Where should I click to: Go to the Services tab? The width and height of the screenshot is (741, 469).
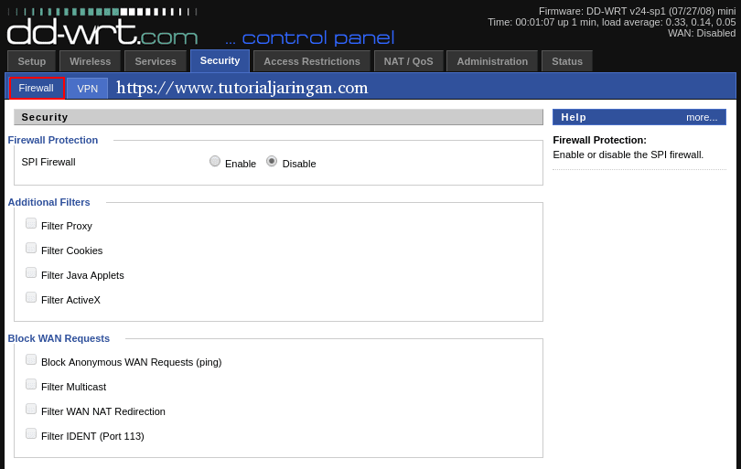click(155, 61)
